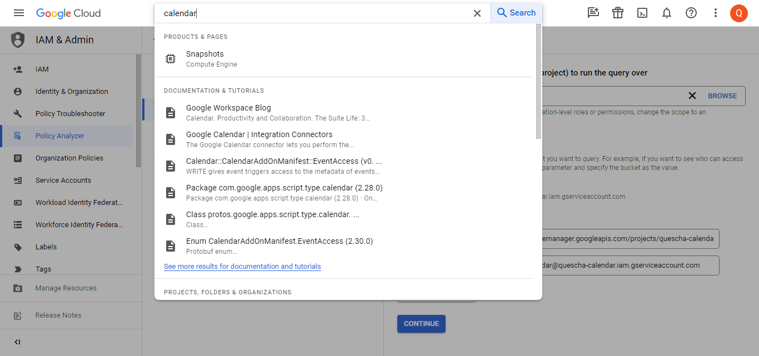
Task: Collapse the left navigation panel
Action: [17, 342]
